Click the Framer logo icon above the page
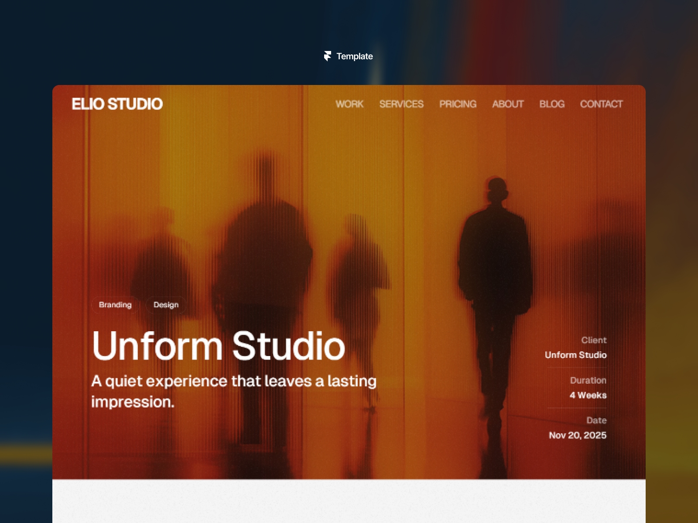This screenshot has width=698, height=523. (327, 56)
